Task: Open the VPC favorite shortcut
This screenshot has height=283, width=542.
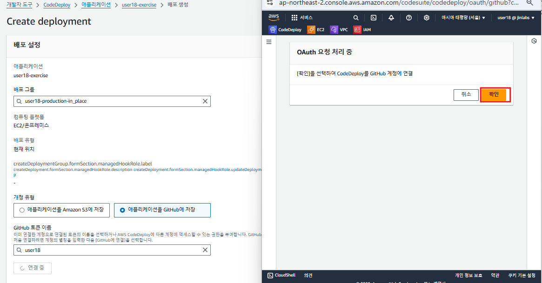Action: (339, 30)
